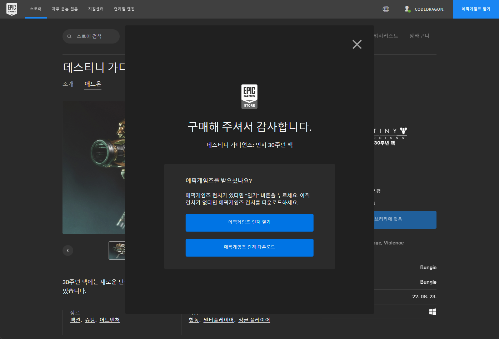499x339 pixels.
Task: Close the purchase thank-you dialog
Action: [357, 44]
